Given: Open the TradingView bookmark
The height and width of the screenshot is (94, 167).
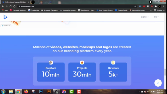Looking at the screenshot, I should [34, 10].
